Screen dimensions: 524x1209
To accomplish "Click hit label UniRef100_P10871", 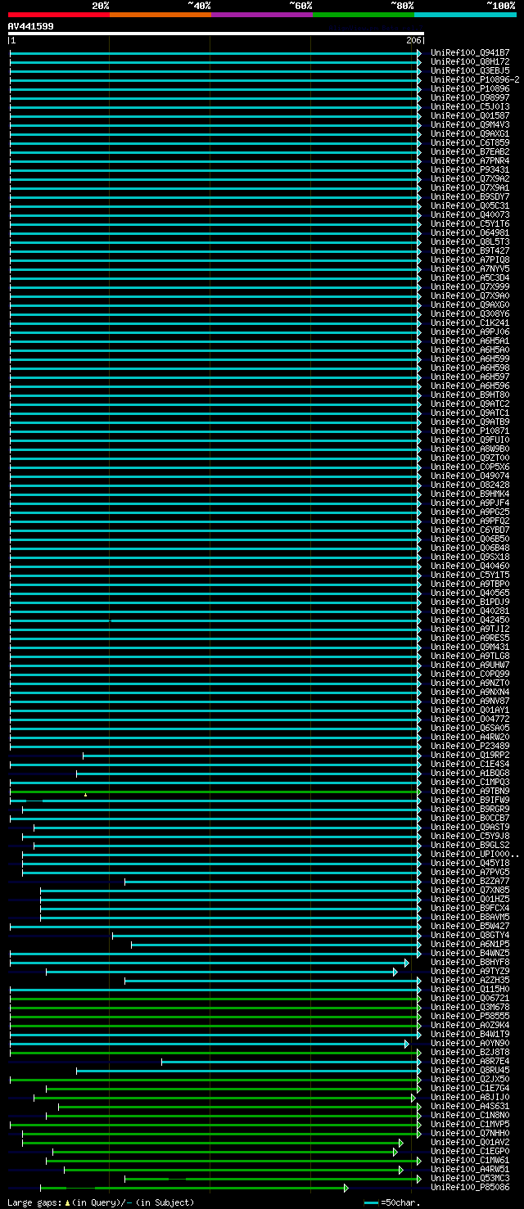I will pyautogui.click(x=470, y=431).
